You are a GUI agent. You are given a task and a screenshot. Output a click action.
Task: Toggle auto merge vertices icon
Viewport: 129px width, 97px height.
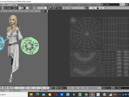45,8
